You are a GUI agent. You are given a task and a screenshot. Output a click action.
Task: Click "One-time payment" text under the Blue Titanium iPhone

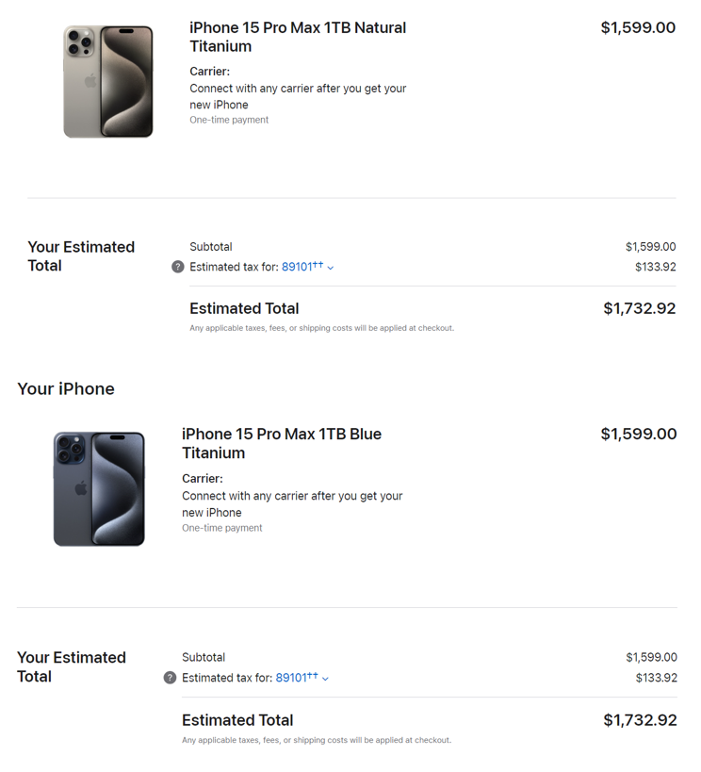point(221,528)
